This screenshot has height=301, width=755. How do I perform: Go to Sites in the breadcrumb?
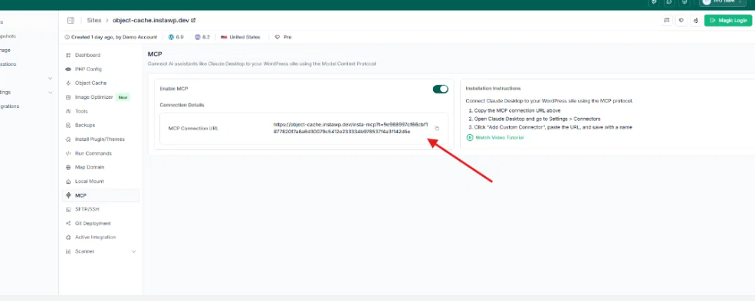[94, 21]
